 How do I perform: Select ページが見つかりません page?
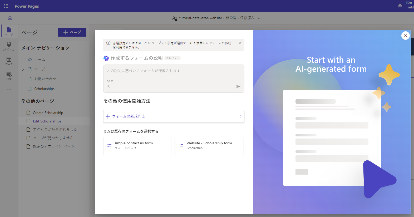point(53,138)
